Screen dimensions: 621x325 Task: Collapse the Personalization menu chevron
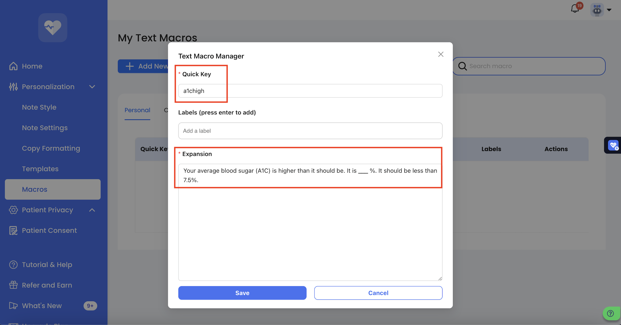92,87
